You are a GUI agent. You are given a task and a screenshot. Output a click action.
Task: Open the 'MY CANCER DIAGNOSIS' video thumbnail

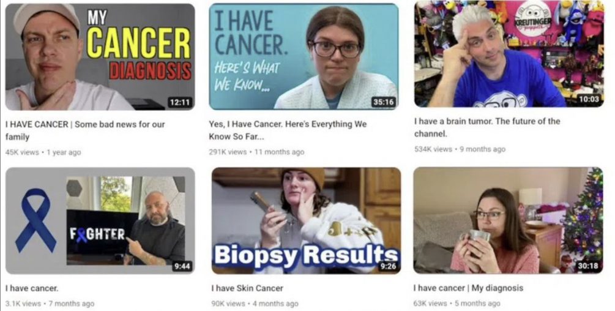click(x=100, y=57)
